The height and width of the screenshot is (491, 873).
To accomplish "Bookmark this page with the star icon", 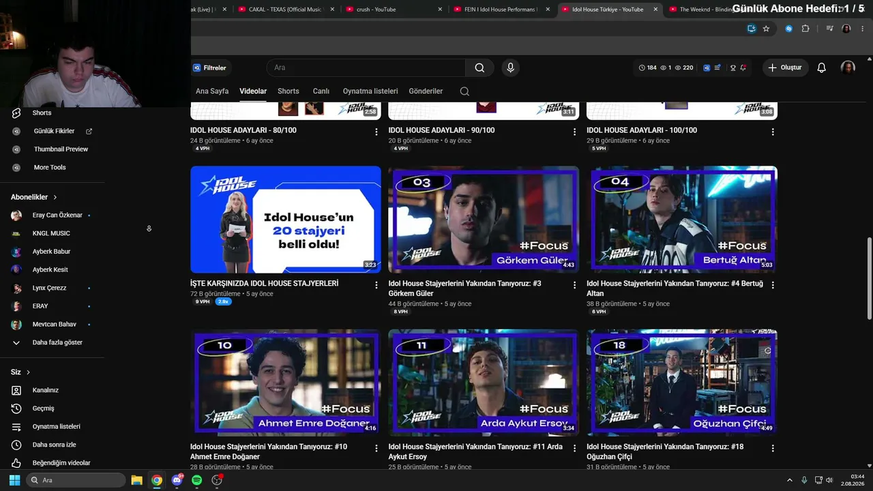I will (766, 29).
